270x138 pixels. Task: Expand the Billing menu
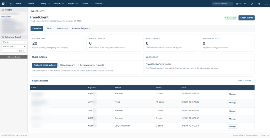pyautogui.click(x=45, y=3)
